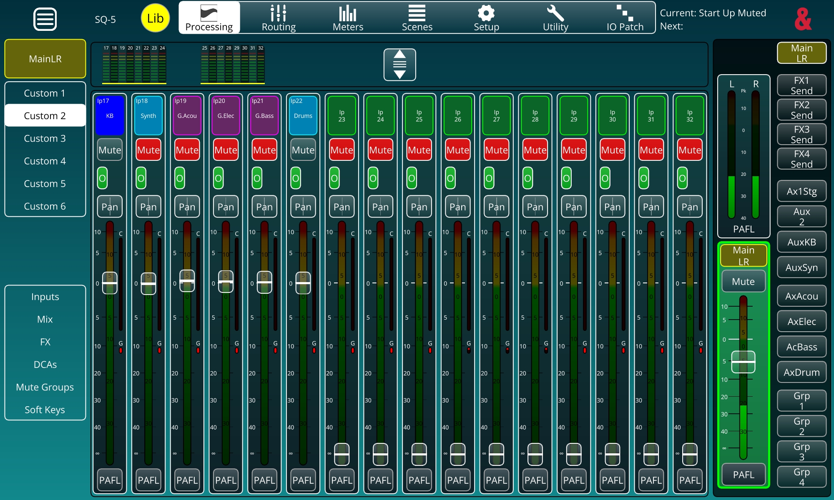Image resolution: width=834 pixels, height=500 pixels.
Task: Expand meter bridge with up-down arrows
Action: (399, 65)
